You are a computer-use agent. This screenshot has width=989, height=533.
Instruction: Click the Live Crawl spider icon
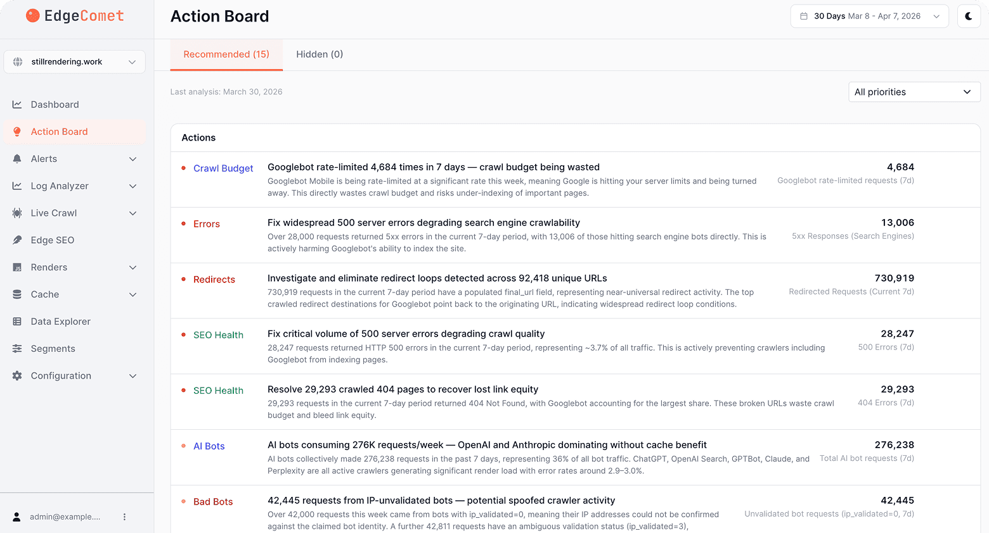(x=17, y=213)
